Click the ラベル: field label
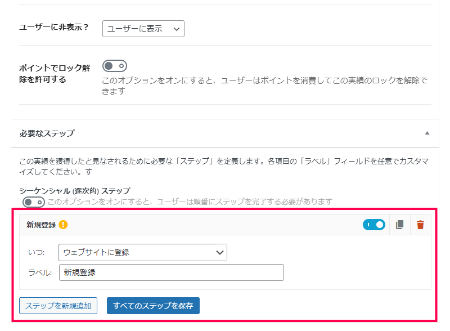Screen dimensions: 450x331 [x=40, y=272]
